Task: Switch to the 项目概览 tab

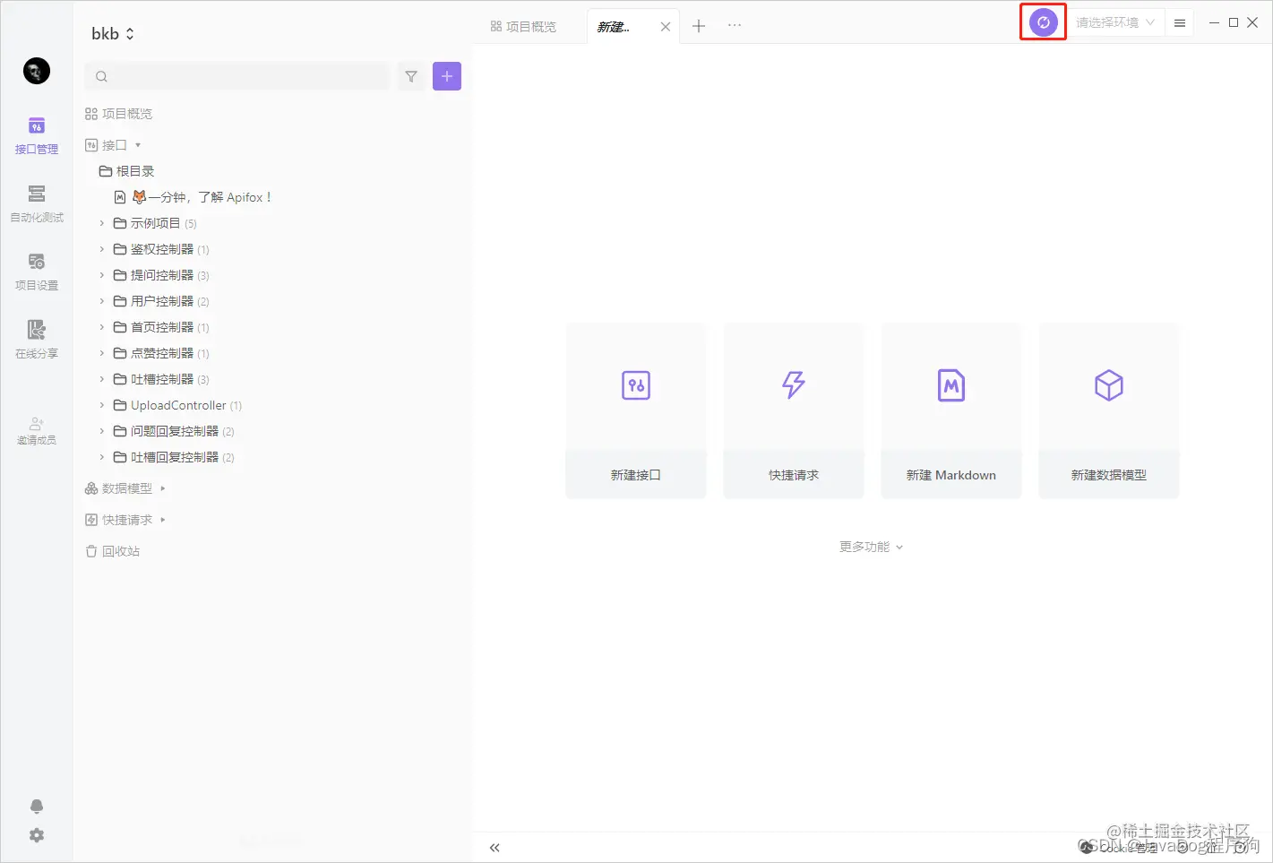Action: [x=524, y=27]
